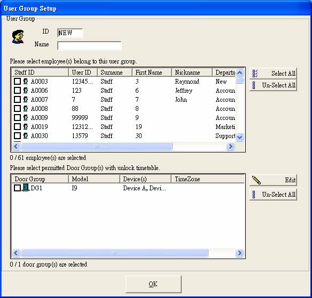Click the user group people icon
The height and width of the screenshot is (298, 312).
(x=18, y=37)
